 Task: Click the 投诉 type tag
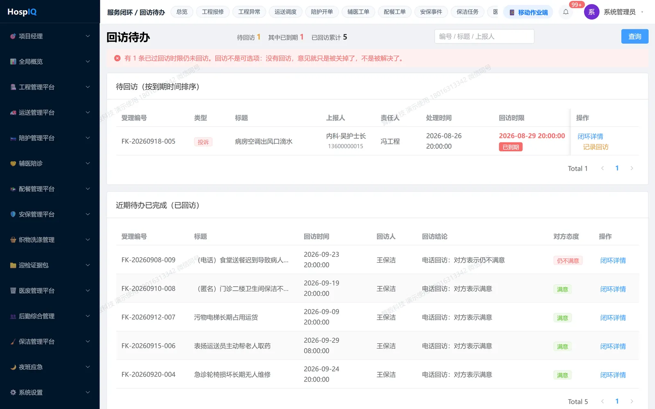coord(203,142)
